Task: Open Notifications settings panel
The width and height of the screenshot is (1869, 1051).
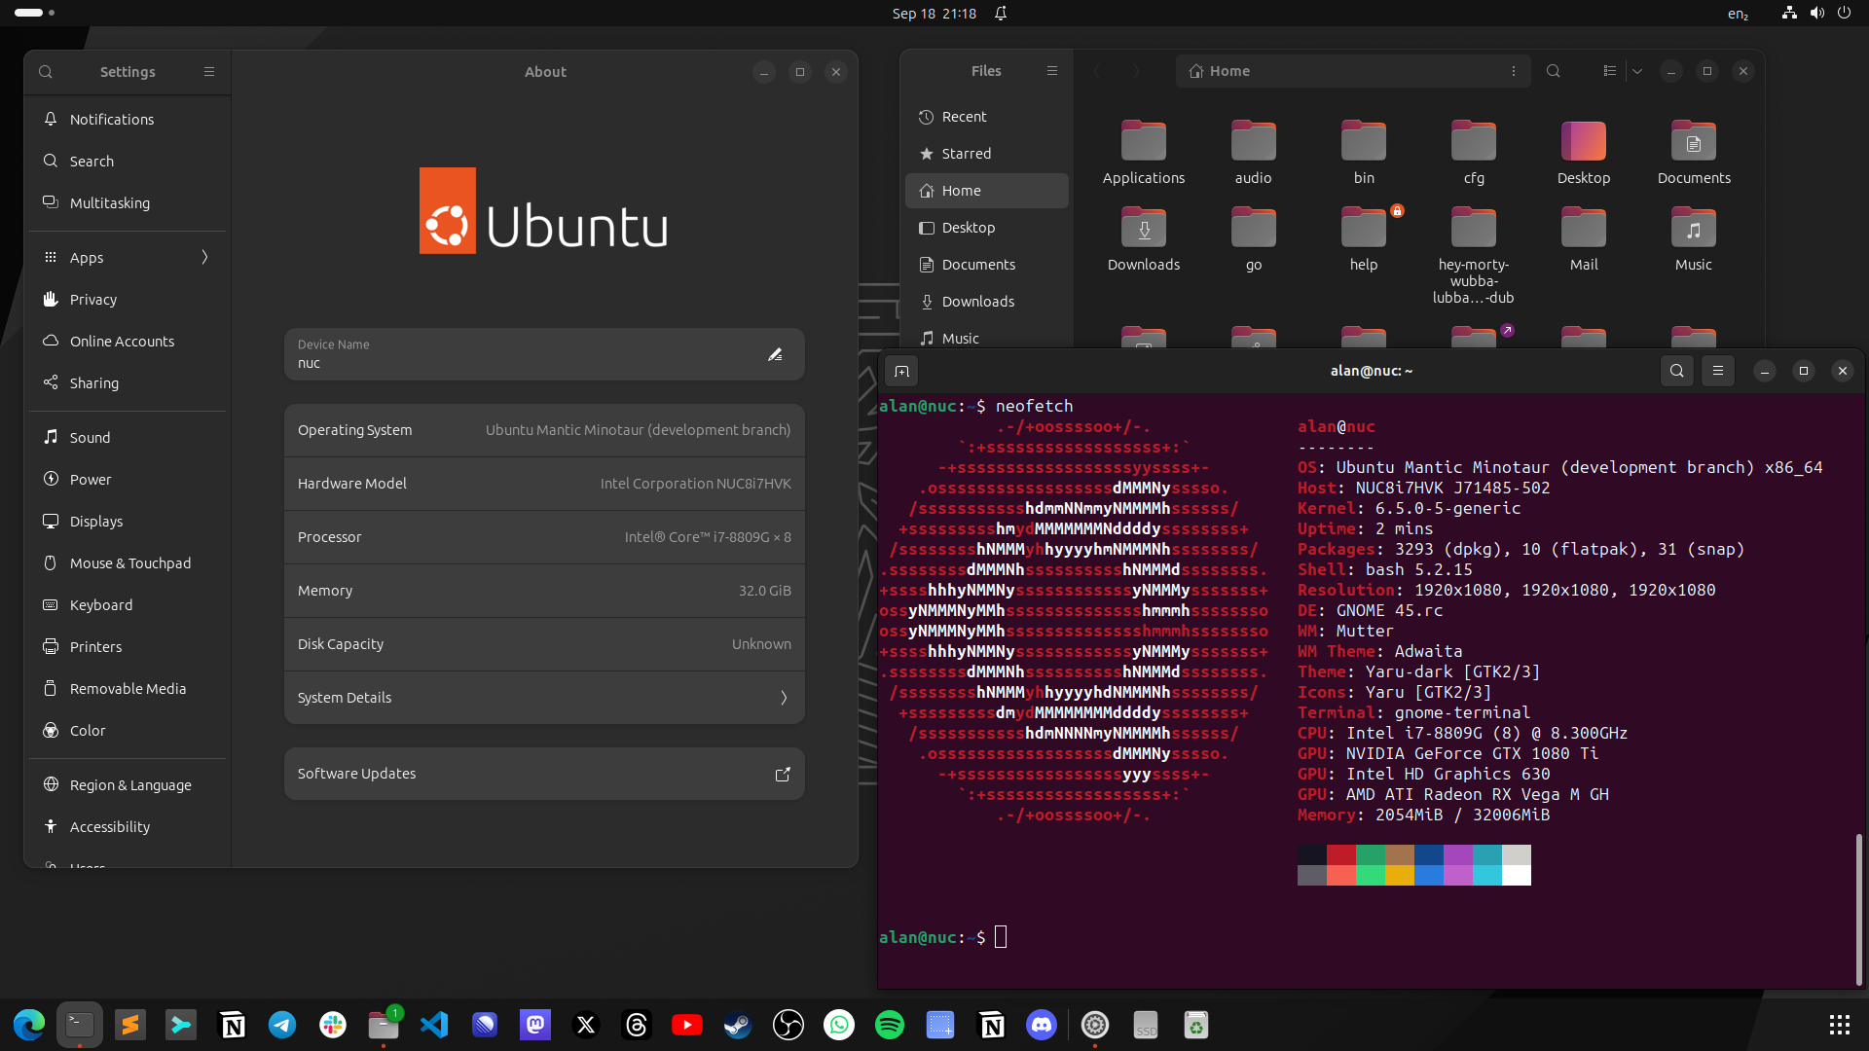Action: (128, 120)
